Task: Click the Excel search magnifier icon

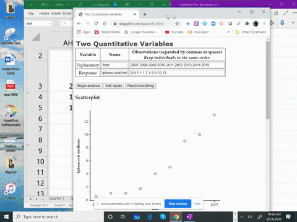Action: point(80,4)
